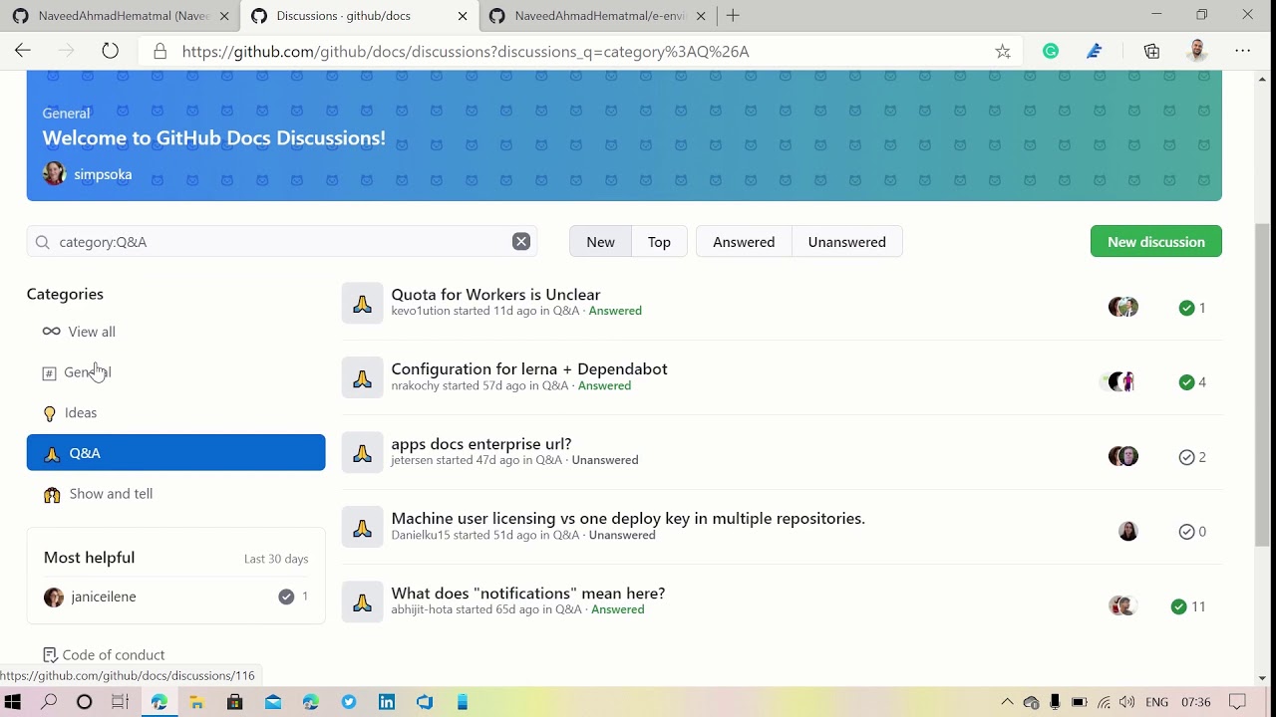Click participant avatars for Quota for Workers
The image size is (1276, 717).
[x=1123, y=307]
